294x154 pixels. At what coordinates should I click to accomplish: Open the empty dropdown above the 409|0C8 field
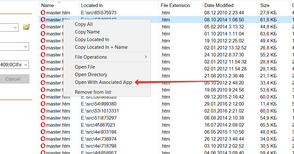[x=26, y=47]
